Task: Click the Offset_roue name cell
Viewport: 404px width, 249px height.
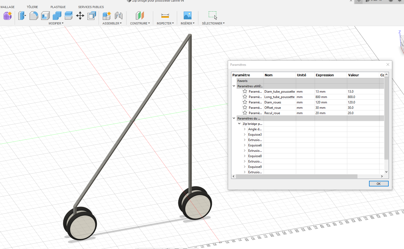Action: coord(279,107)
